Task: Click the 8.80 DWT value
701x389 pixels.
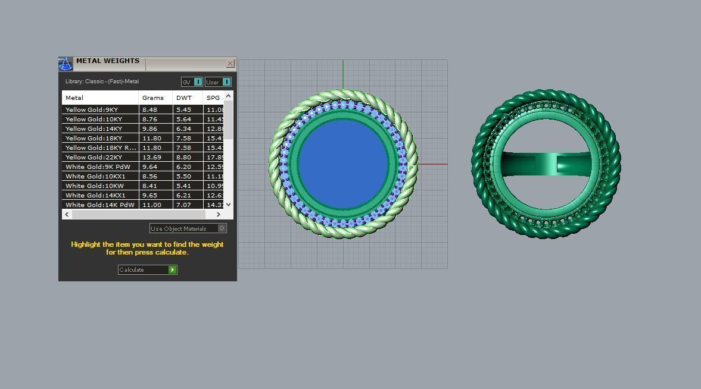Action: click(184, 157)
